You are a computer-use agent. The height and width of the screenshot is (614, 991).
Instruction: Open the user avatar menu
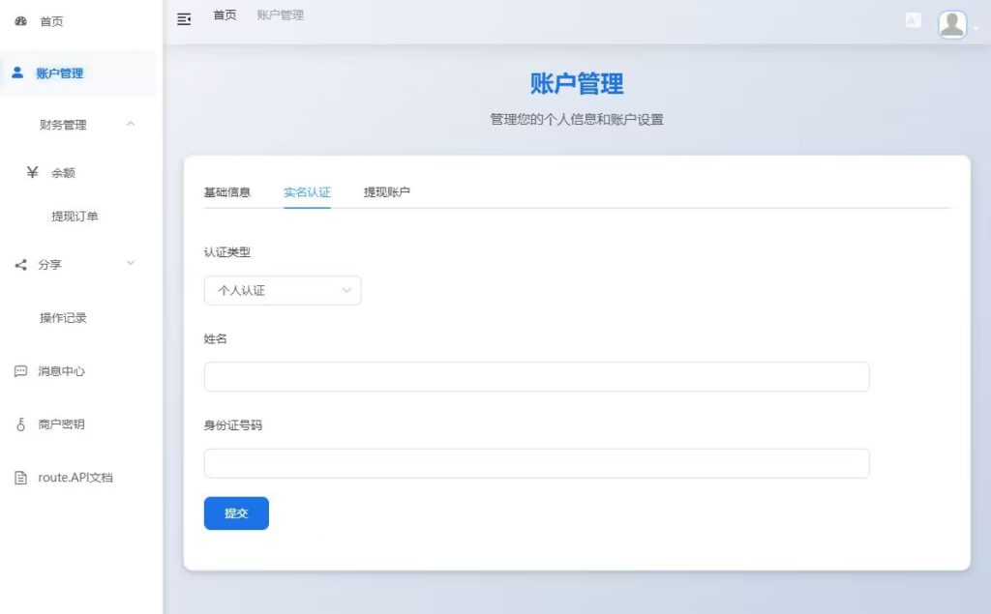[953, 25]
